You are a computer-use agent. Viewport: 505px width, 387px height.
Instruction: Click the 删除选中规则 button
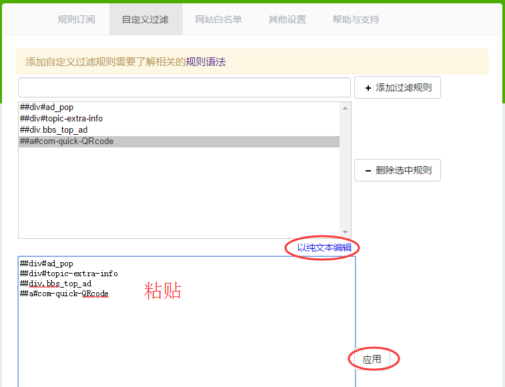pyautogui.click(x=398, y=170)
